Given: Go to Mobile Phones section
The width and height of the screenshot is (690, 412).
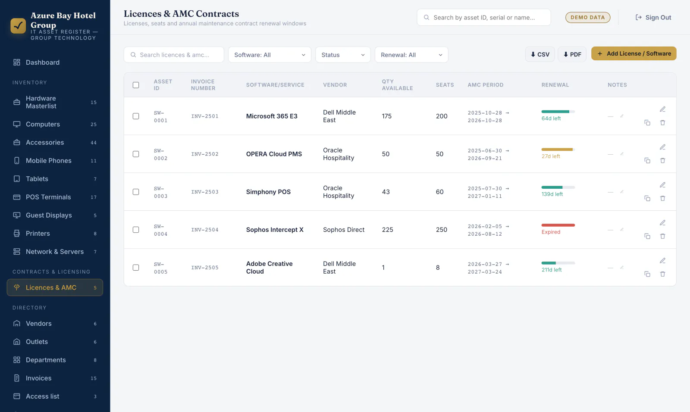Looking at the screenshot, I should click(55, 161).
